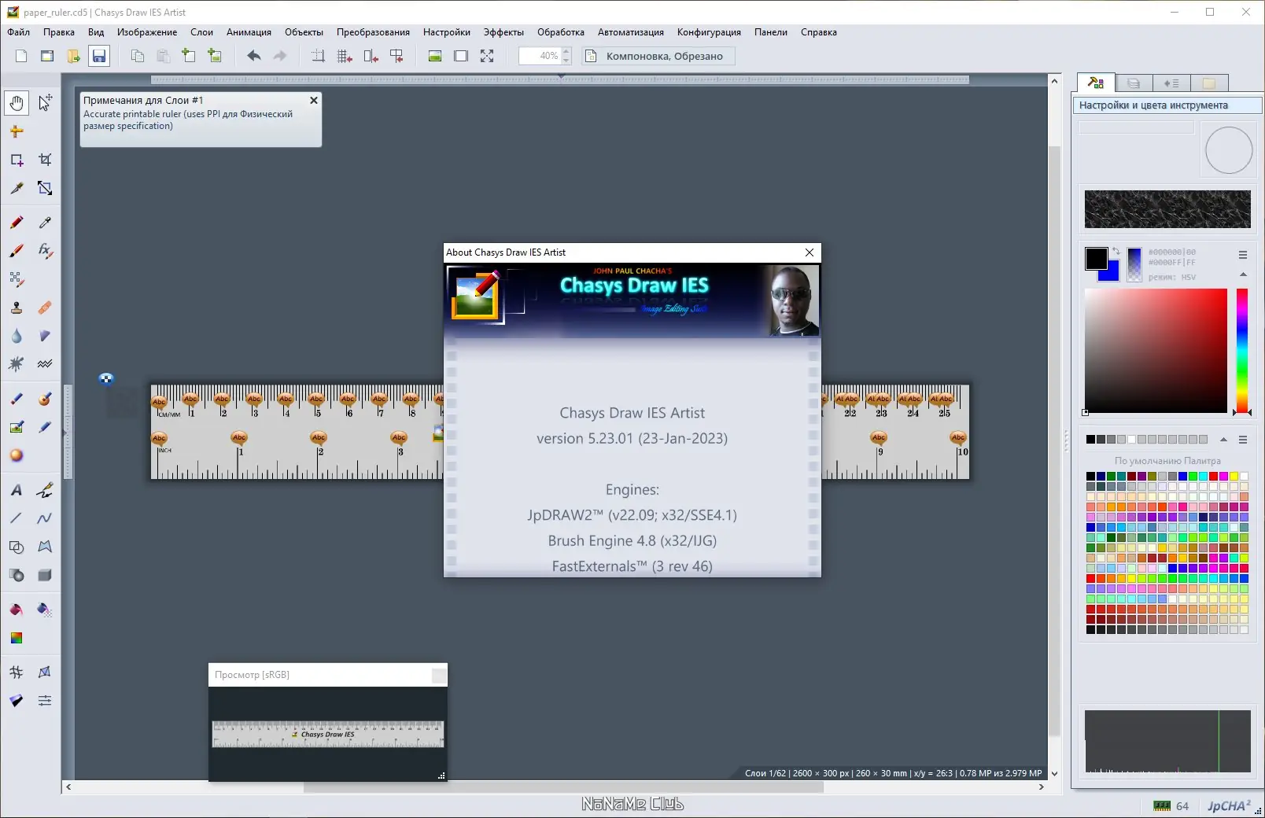Click the Clone stamp tool
This screenshot has width=1265, height=818.
point(17,308)
